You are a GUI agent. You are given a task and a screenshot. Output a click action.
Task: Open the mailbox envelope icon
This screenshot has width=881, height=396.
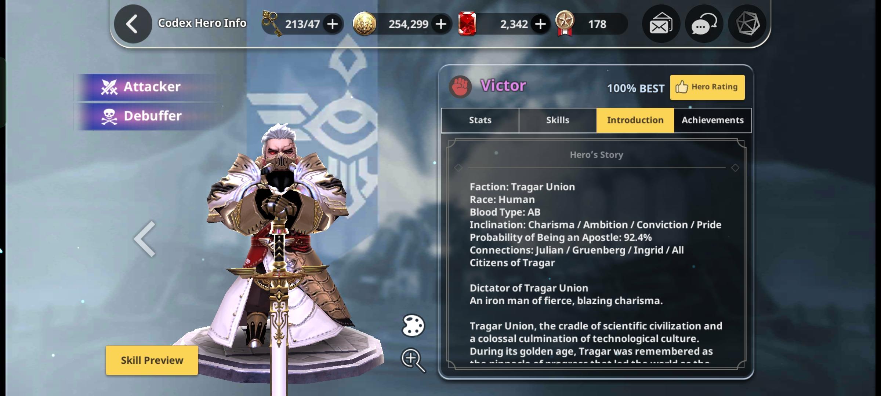point(661,24)
